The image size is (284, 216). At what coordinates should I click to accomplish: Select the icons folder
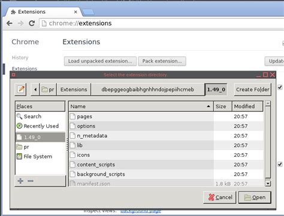pos(166,155)
